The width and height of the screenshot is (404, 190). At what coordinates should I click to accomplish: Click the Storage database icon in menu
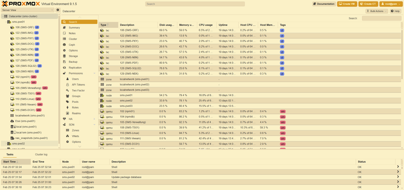[x=64, y=56]
